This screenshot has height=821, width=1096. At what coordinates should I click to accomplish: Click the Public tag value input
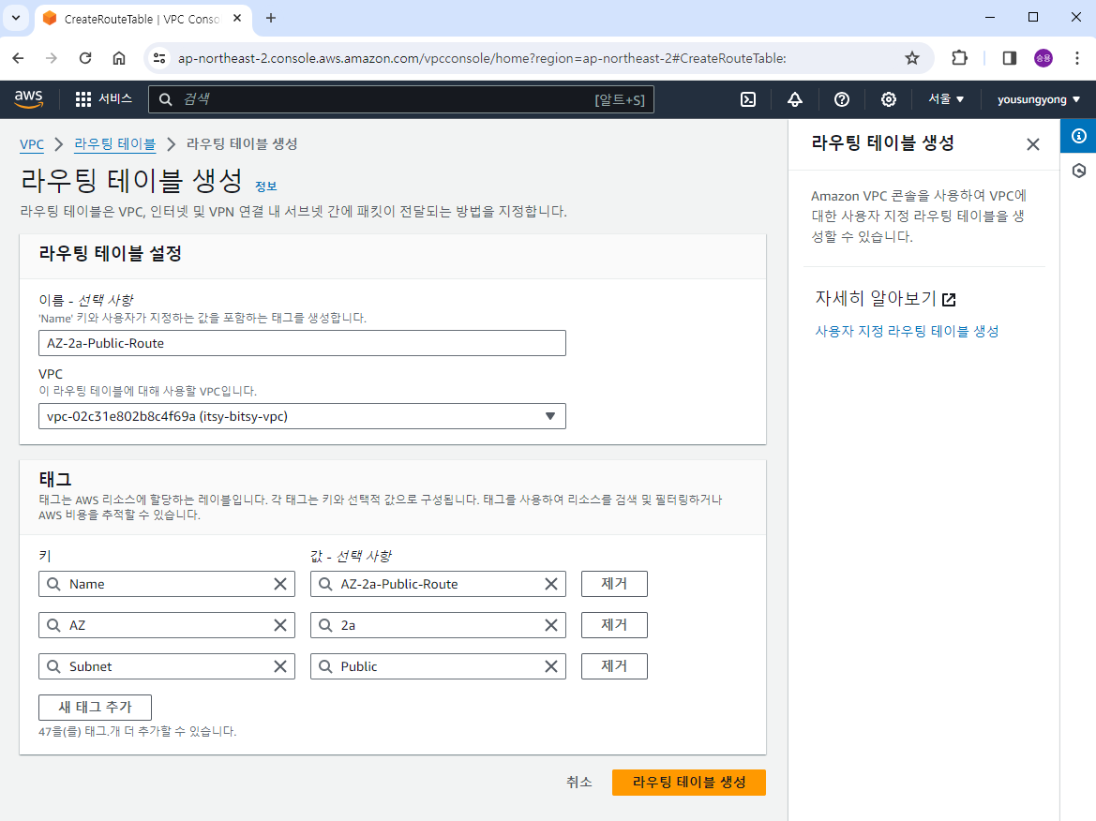tap(438, 666)
